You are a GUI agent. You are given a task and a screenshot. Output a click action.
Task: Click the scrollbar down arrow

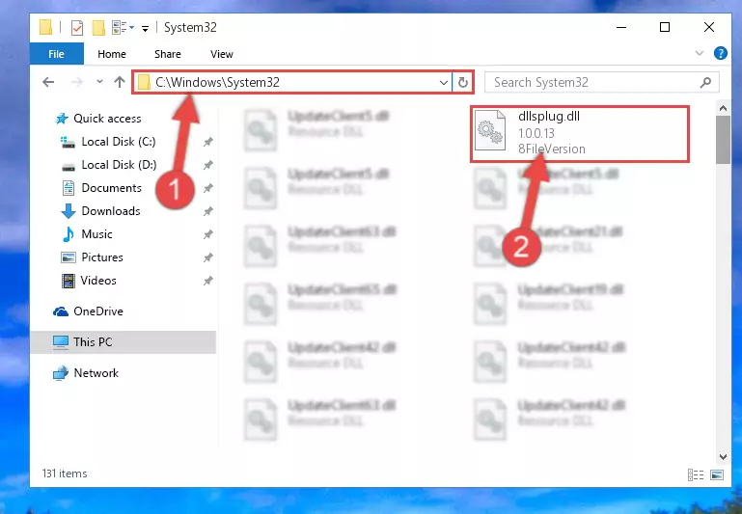(x=723, y=457)
